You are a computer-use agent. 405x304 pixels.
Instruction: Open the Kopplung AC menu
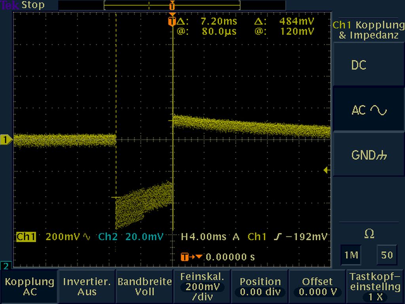pyautogui.click(x=30, y=287)
